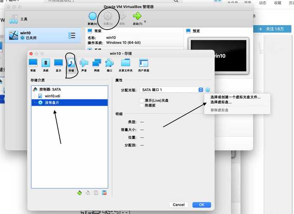
Task: Click the 启动(T) green arrow in VirtualBox manager
Action: 137,18
